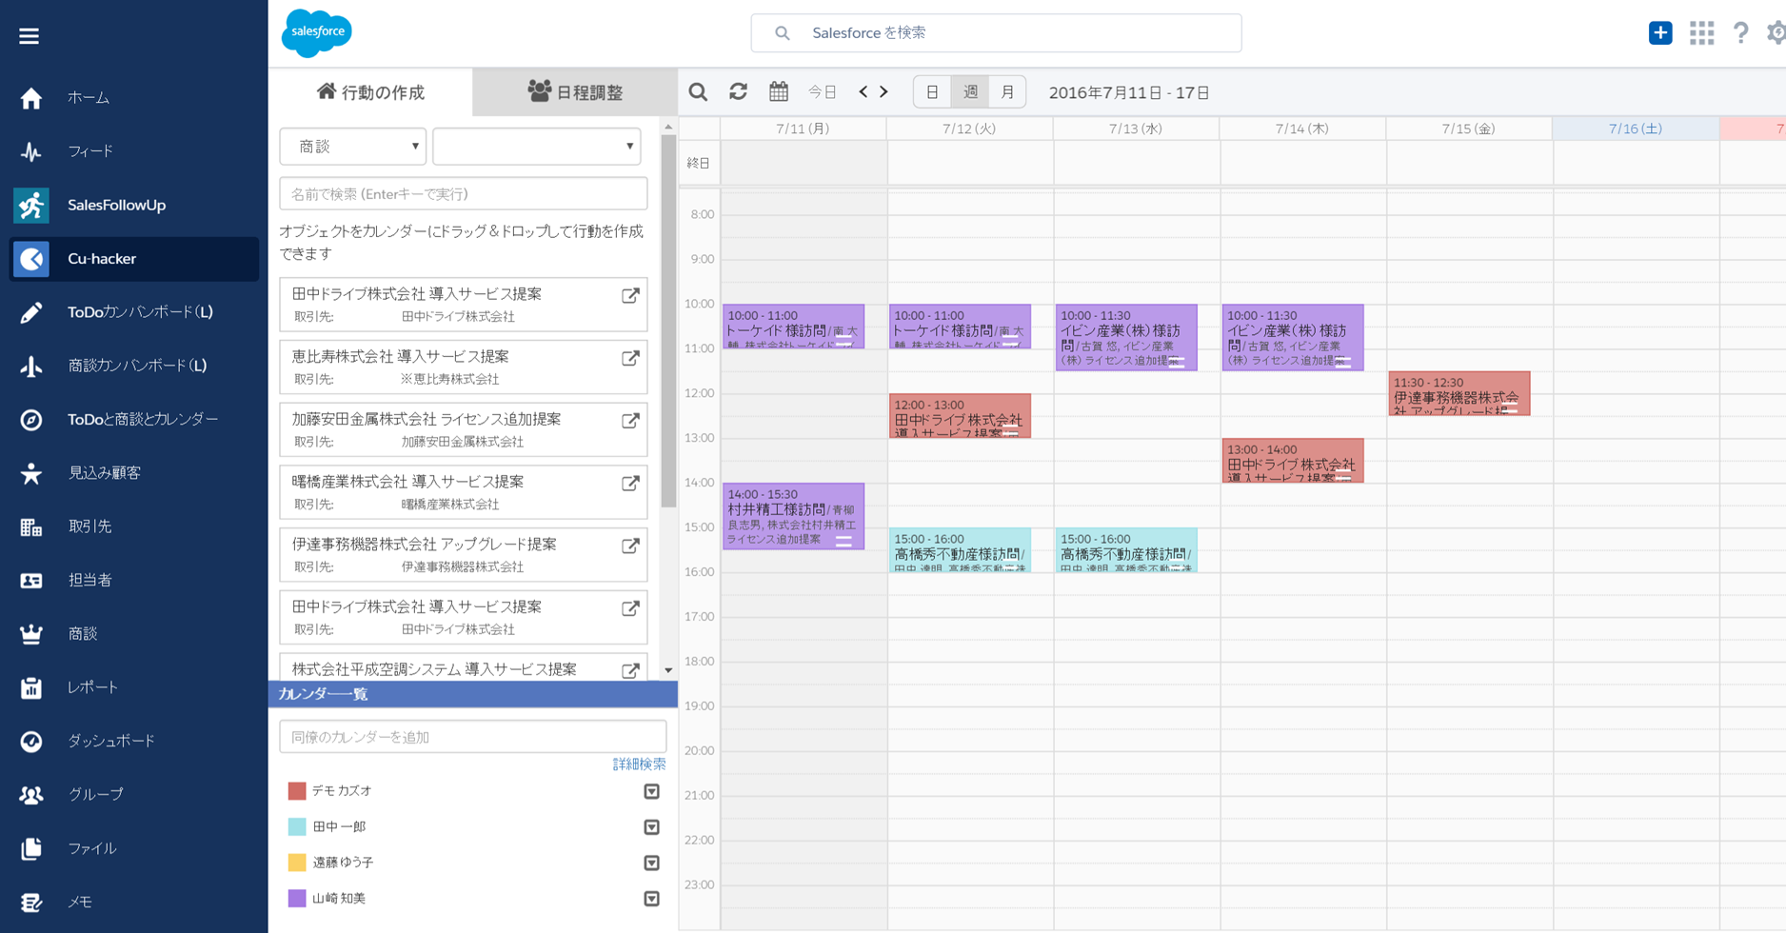The height and width of the screenshot is (933, 1786).
Task: Open 伊達事務機器株式会社 record in new window
Action: point(630,546)
